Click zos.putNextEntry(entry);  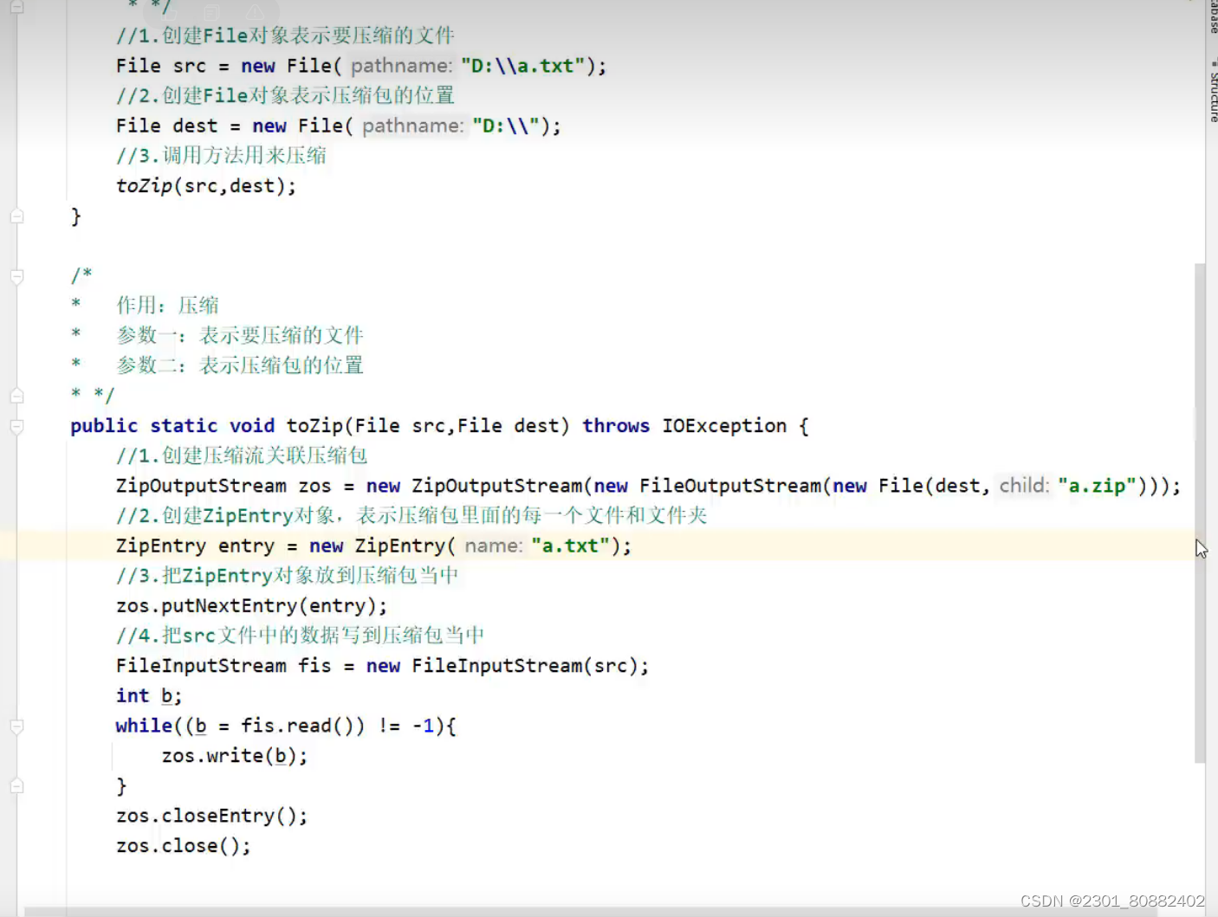pyautogui.click(x=251, y=606)
